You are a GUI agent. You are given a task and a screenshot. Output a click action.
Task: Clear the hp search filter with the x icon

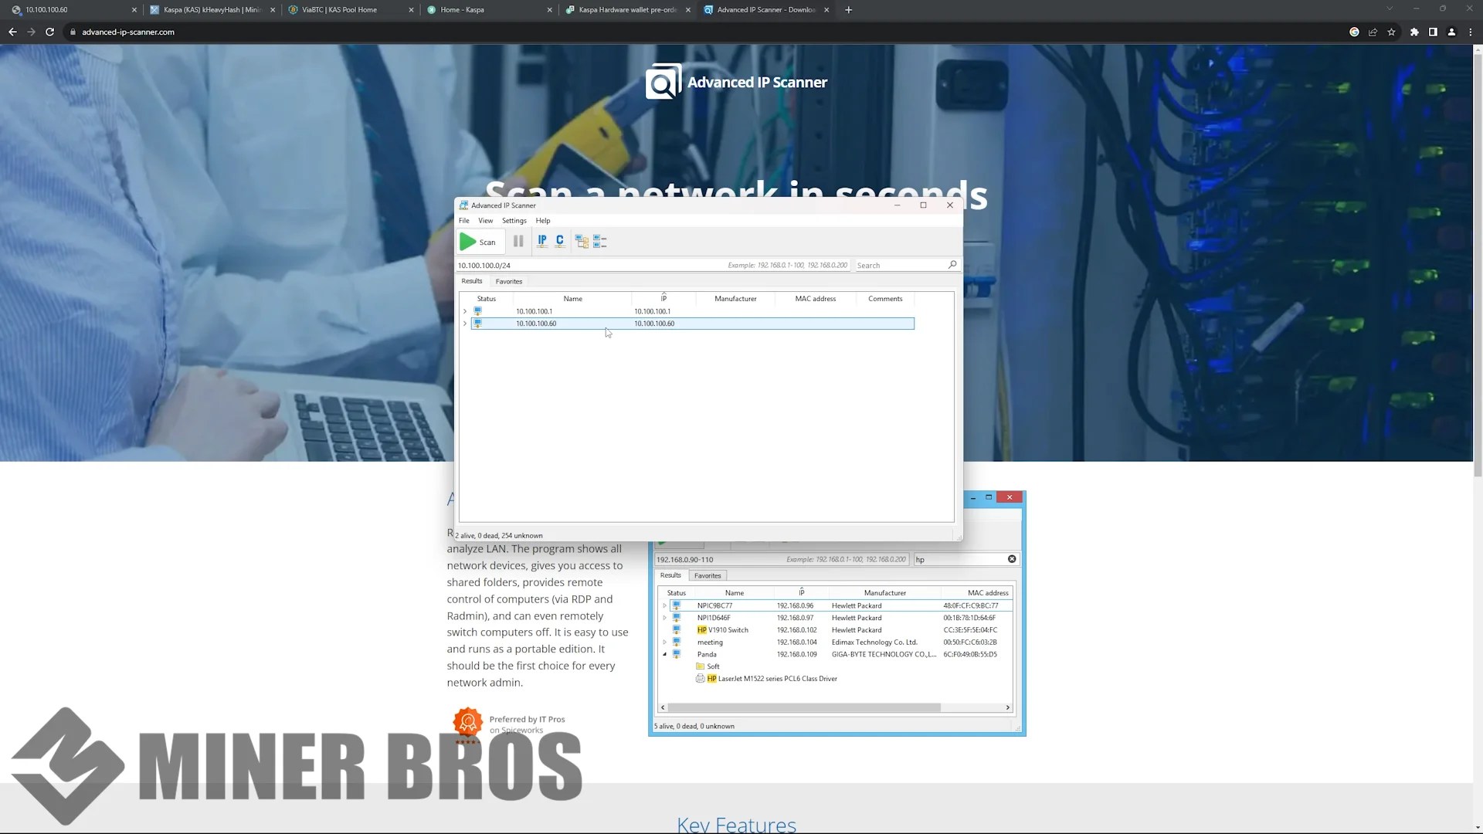coord(1012,559)
